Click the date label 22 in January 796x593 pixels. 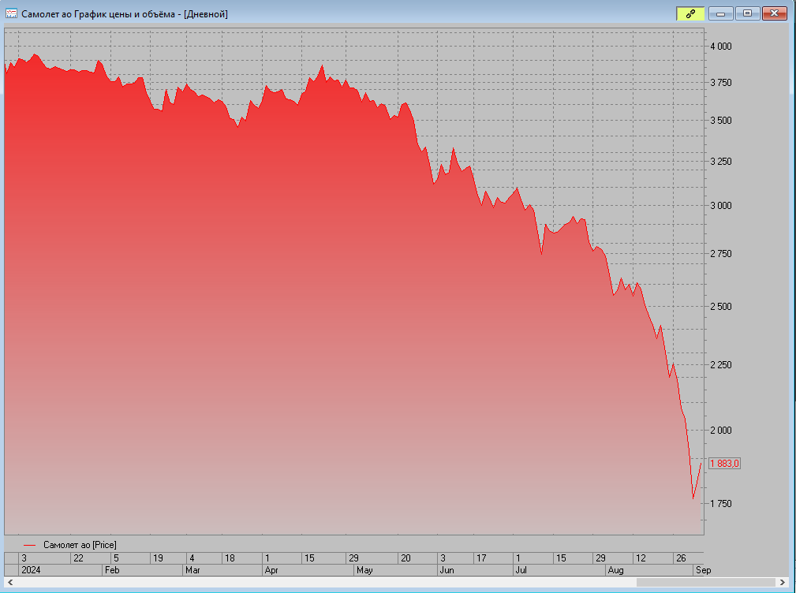[x=78, y=558]
